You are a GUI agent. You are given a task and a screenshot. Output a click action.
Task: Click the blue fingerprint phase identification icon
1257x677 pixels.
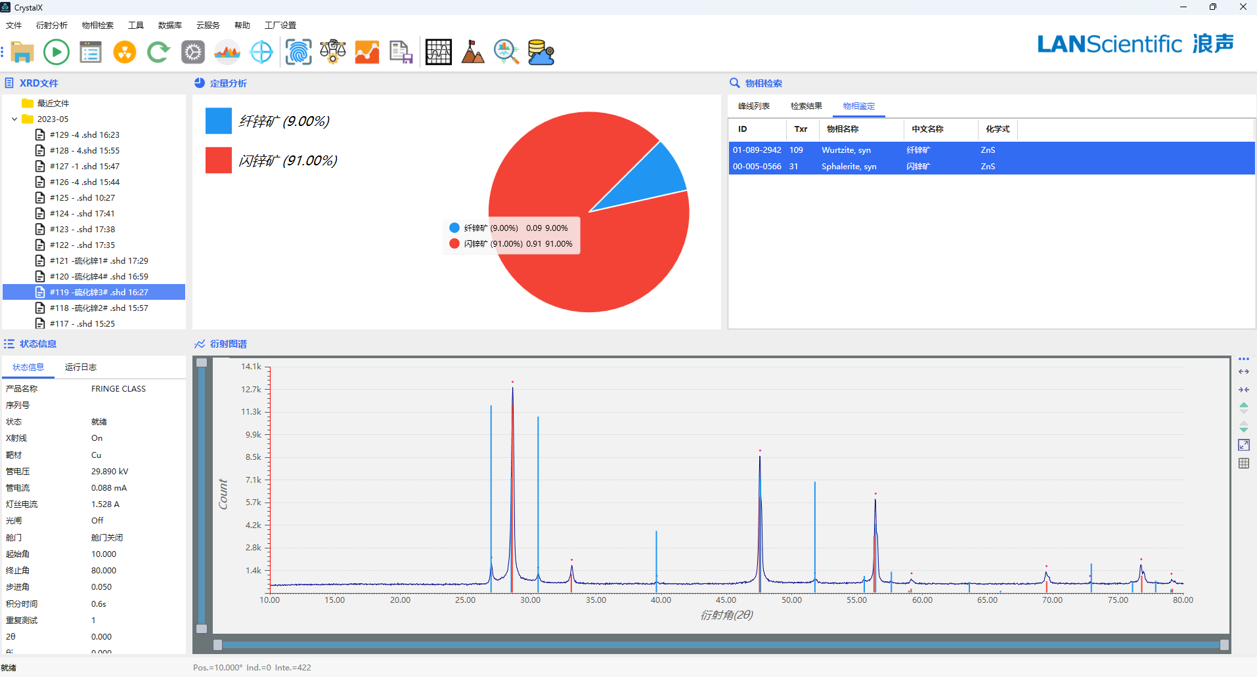(x=298, y=52)
